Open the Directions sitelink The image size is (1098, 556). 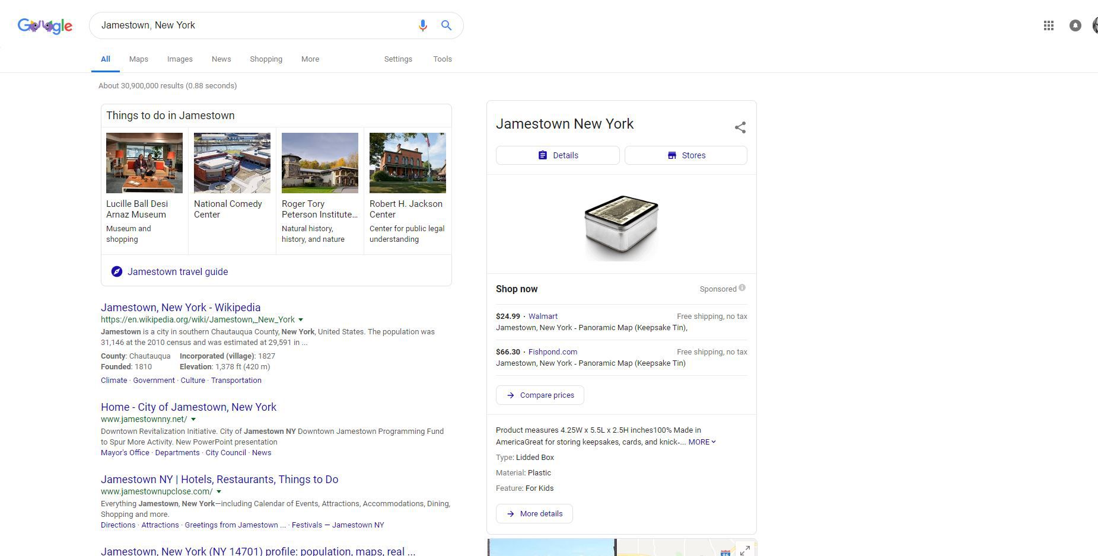click(x=118, y=525)
